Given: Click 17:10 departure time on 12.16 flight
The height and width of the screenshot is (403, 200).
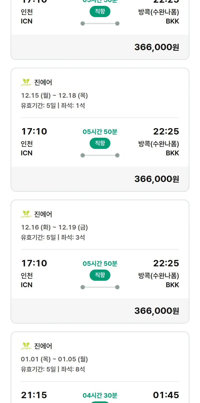Looking at the screenshot, I should (x=34, y=263).
